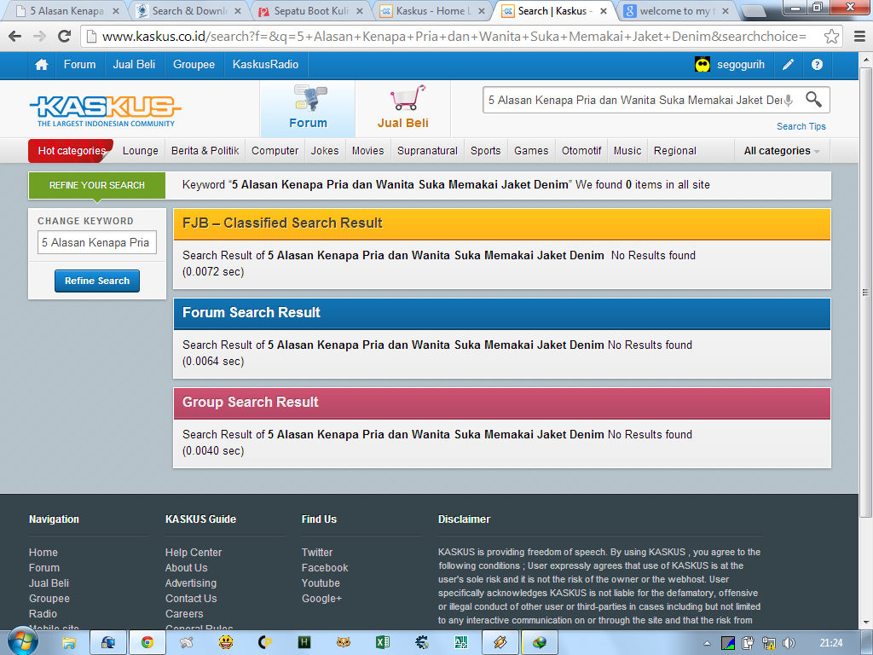Open the Advertising footer link
Screen dimensions: 873x655
(x=191, y=583)
